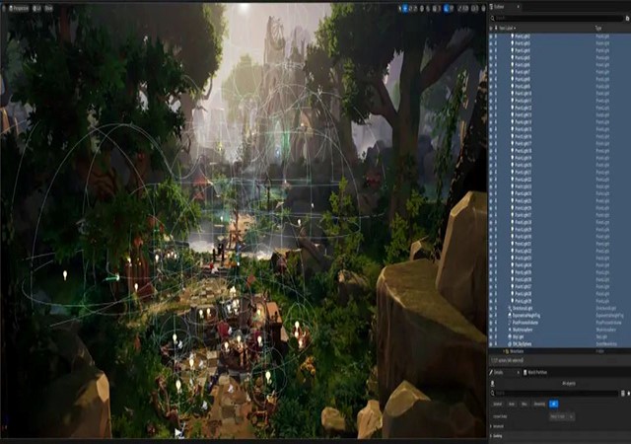Choose the select objects mode icon

tap(399, 9)
